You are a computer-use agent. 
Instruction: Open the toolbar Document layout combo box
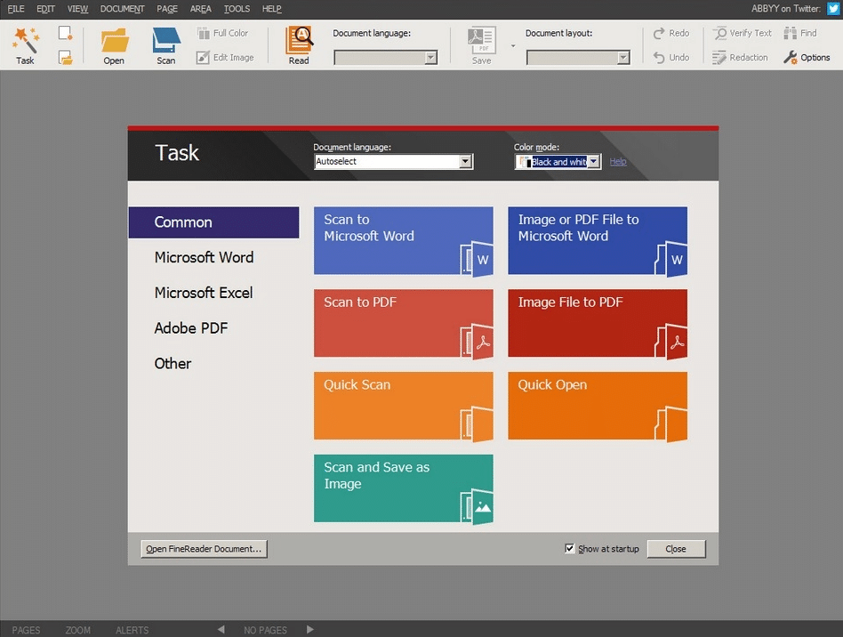click(578, 58)
